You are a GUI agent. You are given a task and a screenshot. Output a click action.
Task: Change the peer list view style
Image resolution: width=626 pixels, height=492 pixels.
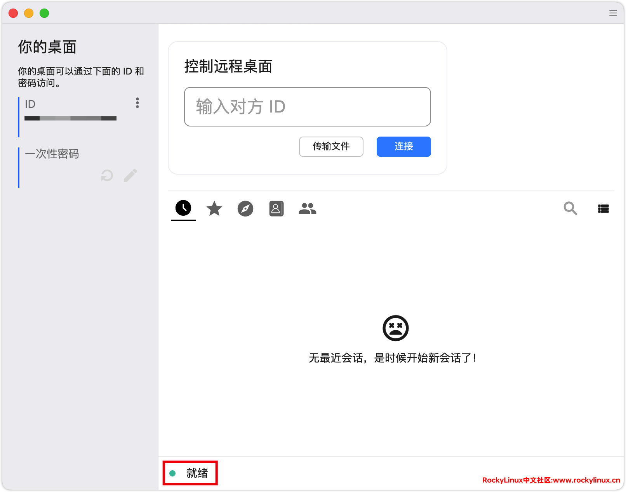603,209
